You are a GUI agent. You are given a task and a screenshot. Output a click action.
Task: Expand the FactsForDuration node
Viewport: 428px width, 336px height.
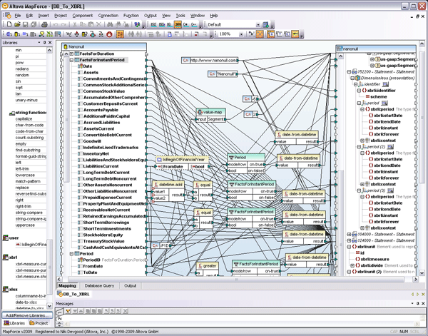tap(71, 54)
